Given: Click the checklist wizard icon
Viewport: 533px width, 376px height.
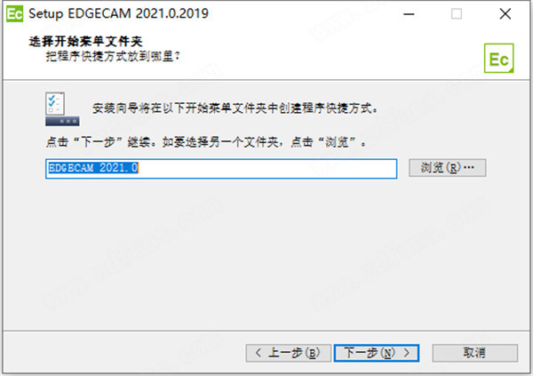Looking at the screenshot, I should point(62,108).
